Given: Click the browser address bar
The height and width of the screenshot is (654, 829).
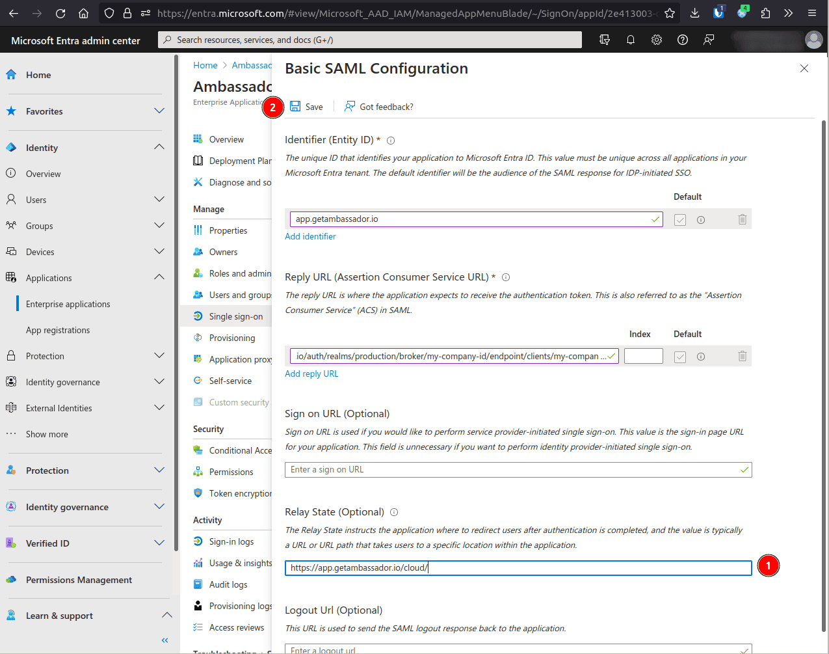Looking at the screenshot, I should [x=407, y=13].
